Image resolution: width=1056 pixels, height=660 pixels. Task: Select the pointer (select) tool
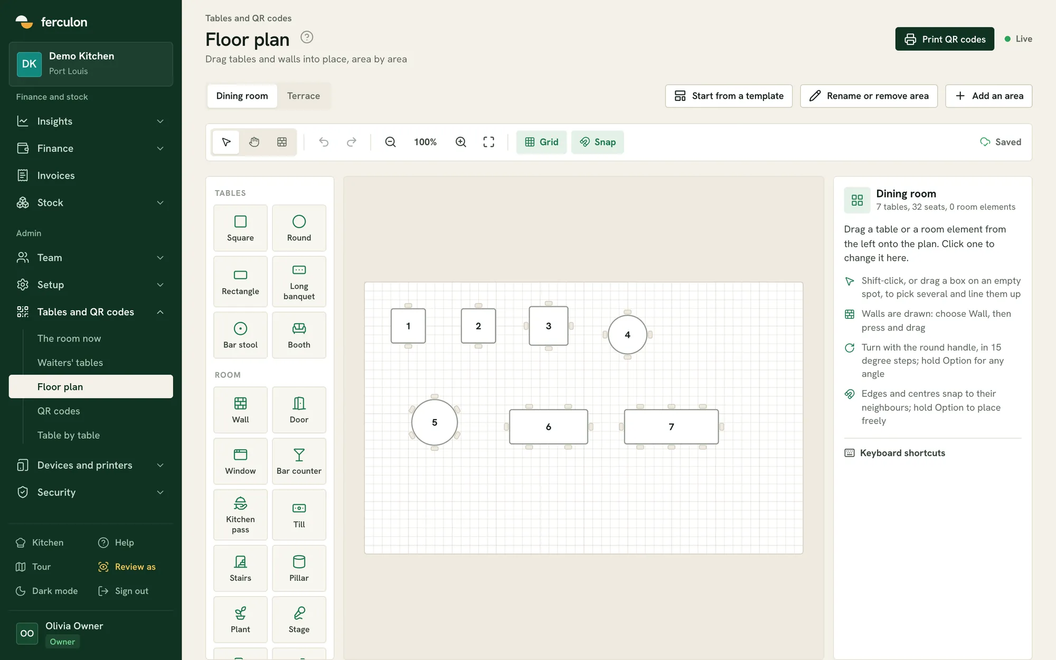tap(226, 142)
